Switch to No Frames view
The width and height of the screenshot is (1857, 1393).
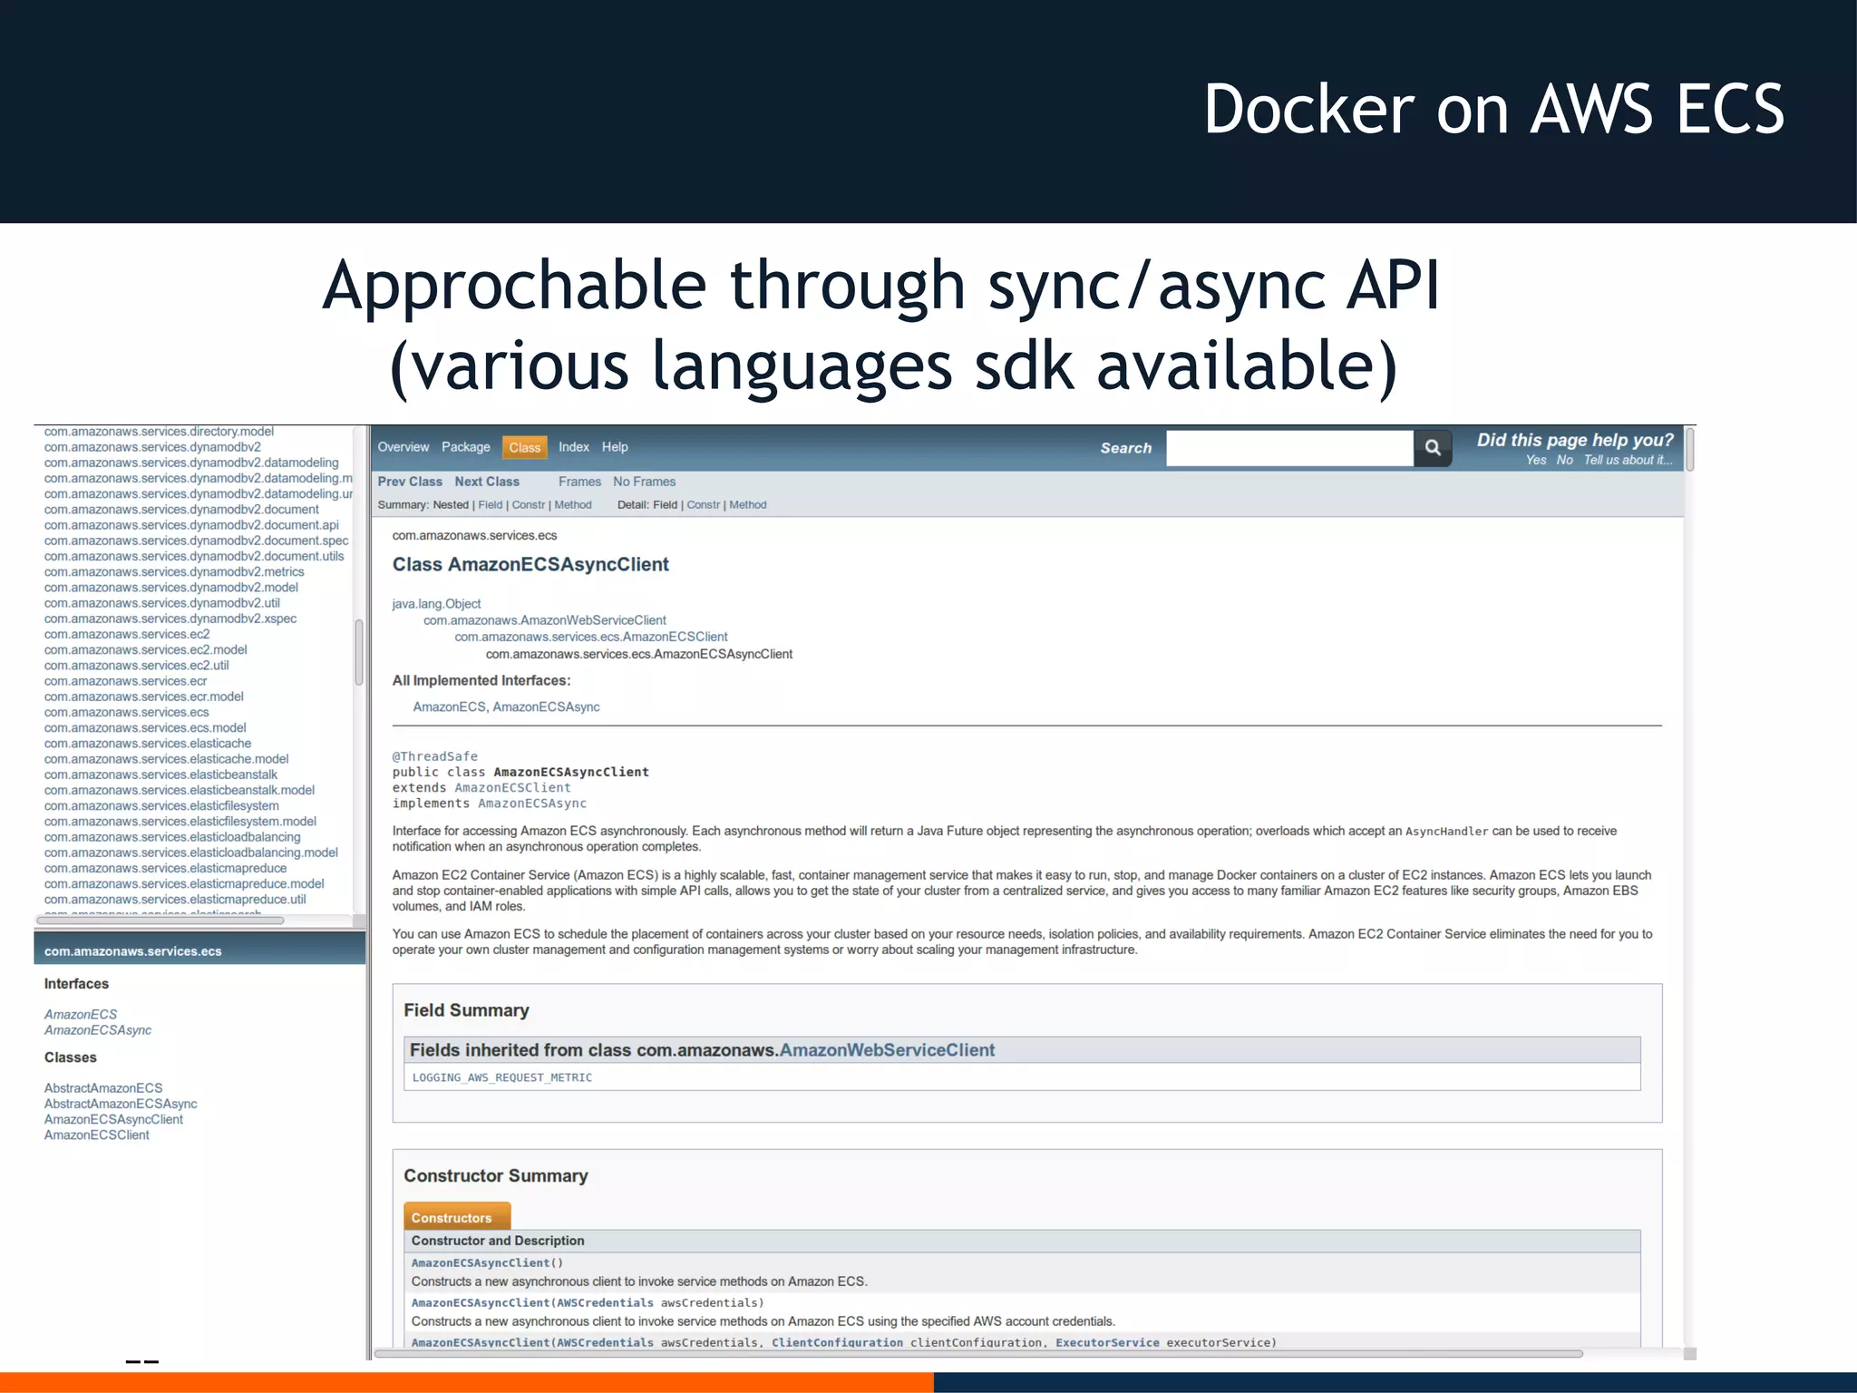644,482
